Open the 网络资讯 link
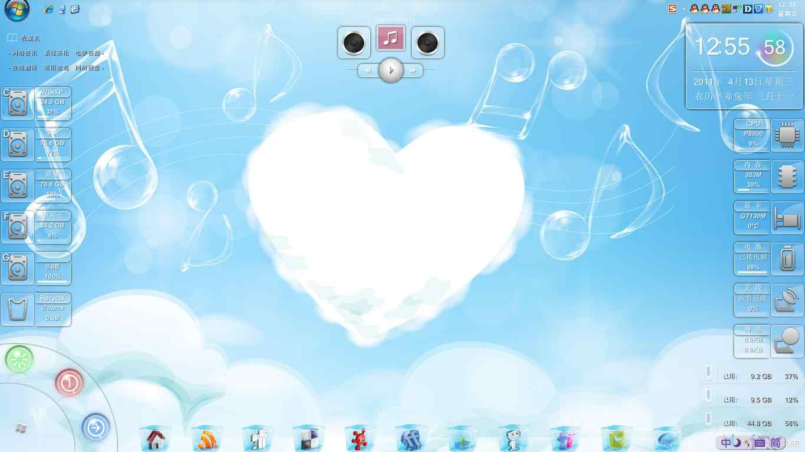Image resolution: width=805 pixels, height=452 pixels. [x=25, y=53]
